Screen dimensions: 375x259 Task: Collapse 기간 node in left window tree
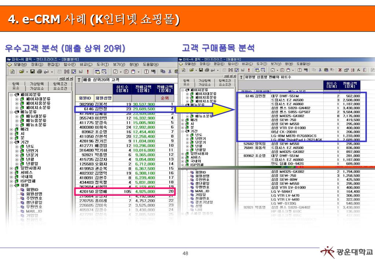point(11,142)
